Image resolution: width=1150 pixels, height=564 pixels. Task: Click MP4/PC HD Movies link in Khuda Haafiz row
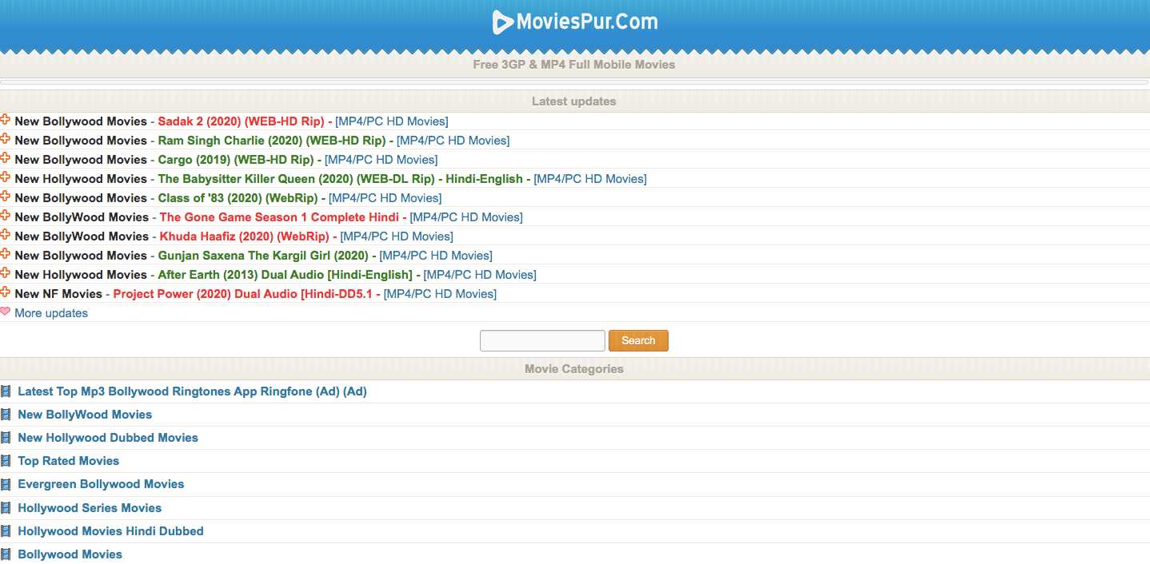(397, 236)
